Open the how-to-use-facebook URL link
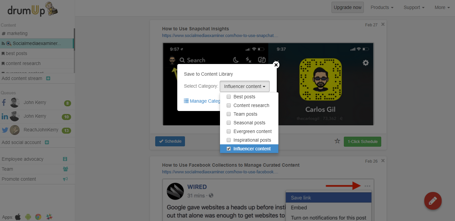Viewport: 455px width, 221px height. click(220, 172)
